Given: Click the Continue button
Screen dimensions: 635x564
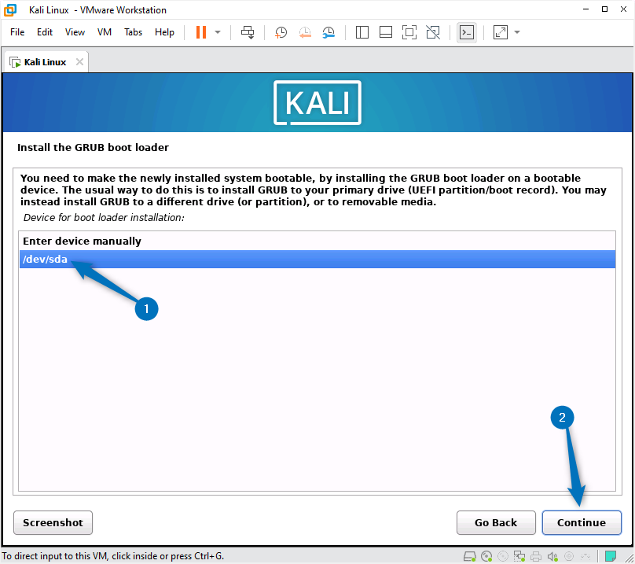Looking at the screenshot, I should tap(582, 522).
